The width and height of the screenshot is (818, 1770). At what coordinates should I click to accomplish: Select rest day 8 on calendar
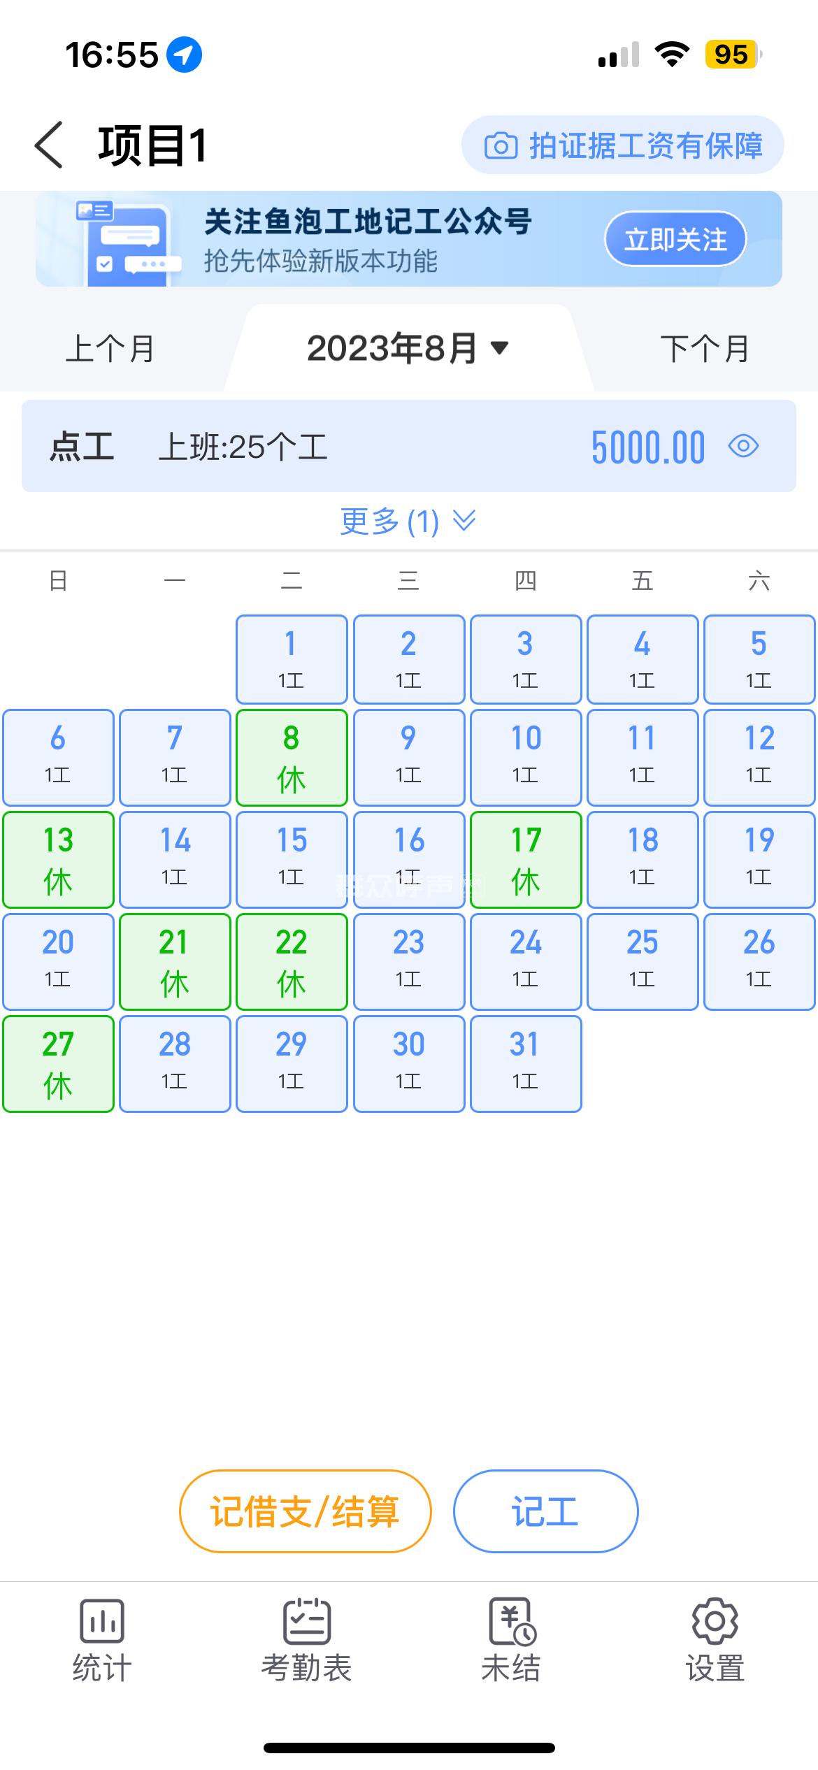tap(292, 758)
